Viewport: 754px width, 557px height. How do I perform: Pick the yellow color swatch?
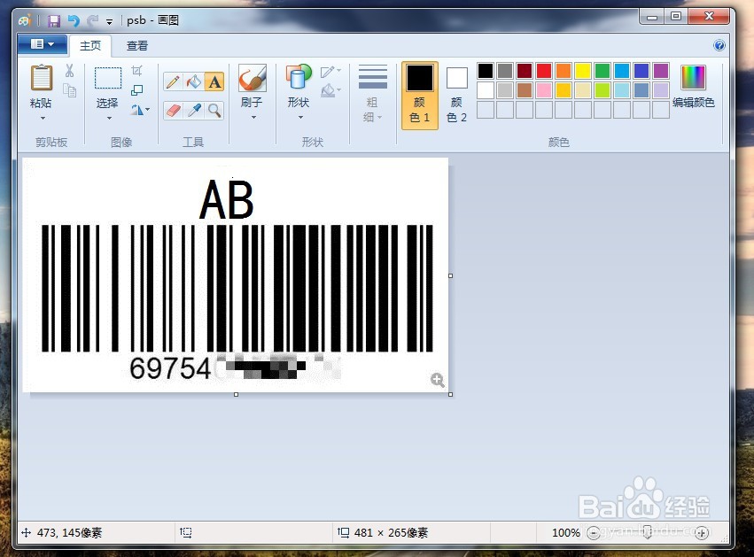583,71
